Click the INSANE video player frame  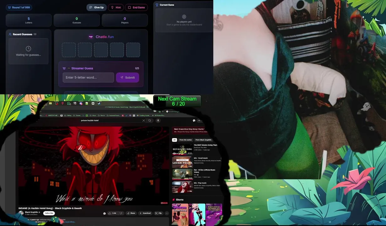(x=93, y=166)
